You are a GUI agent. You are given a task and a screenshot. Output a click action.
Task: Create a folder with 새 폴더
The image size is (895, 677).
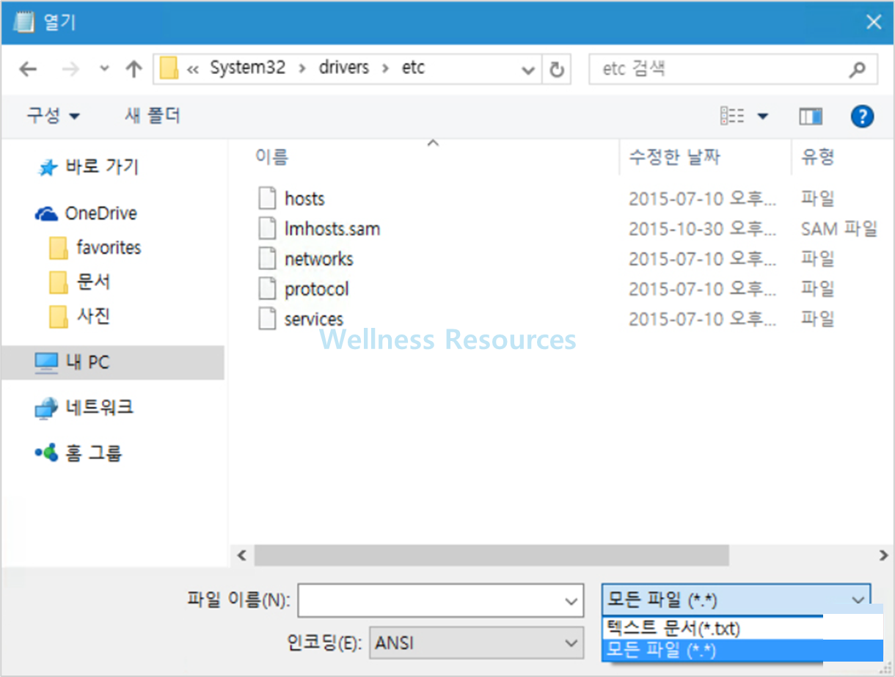pyautogui.click(x=153, y=115)
